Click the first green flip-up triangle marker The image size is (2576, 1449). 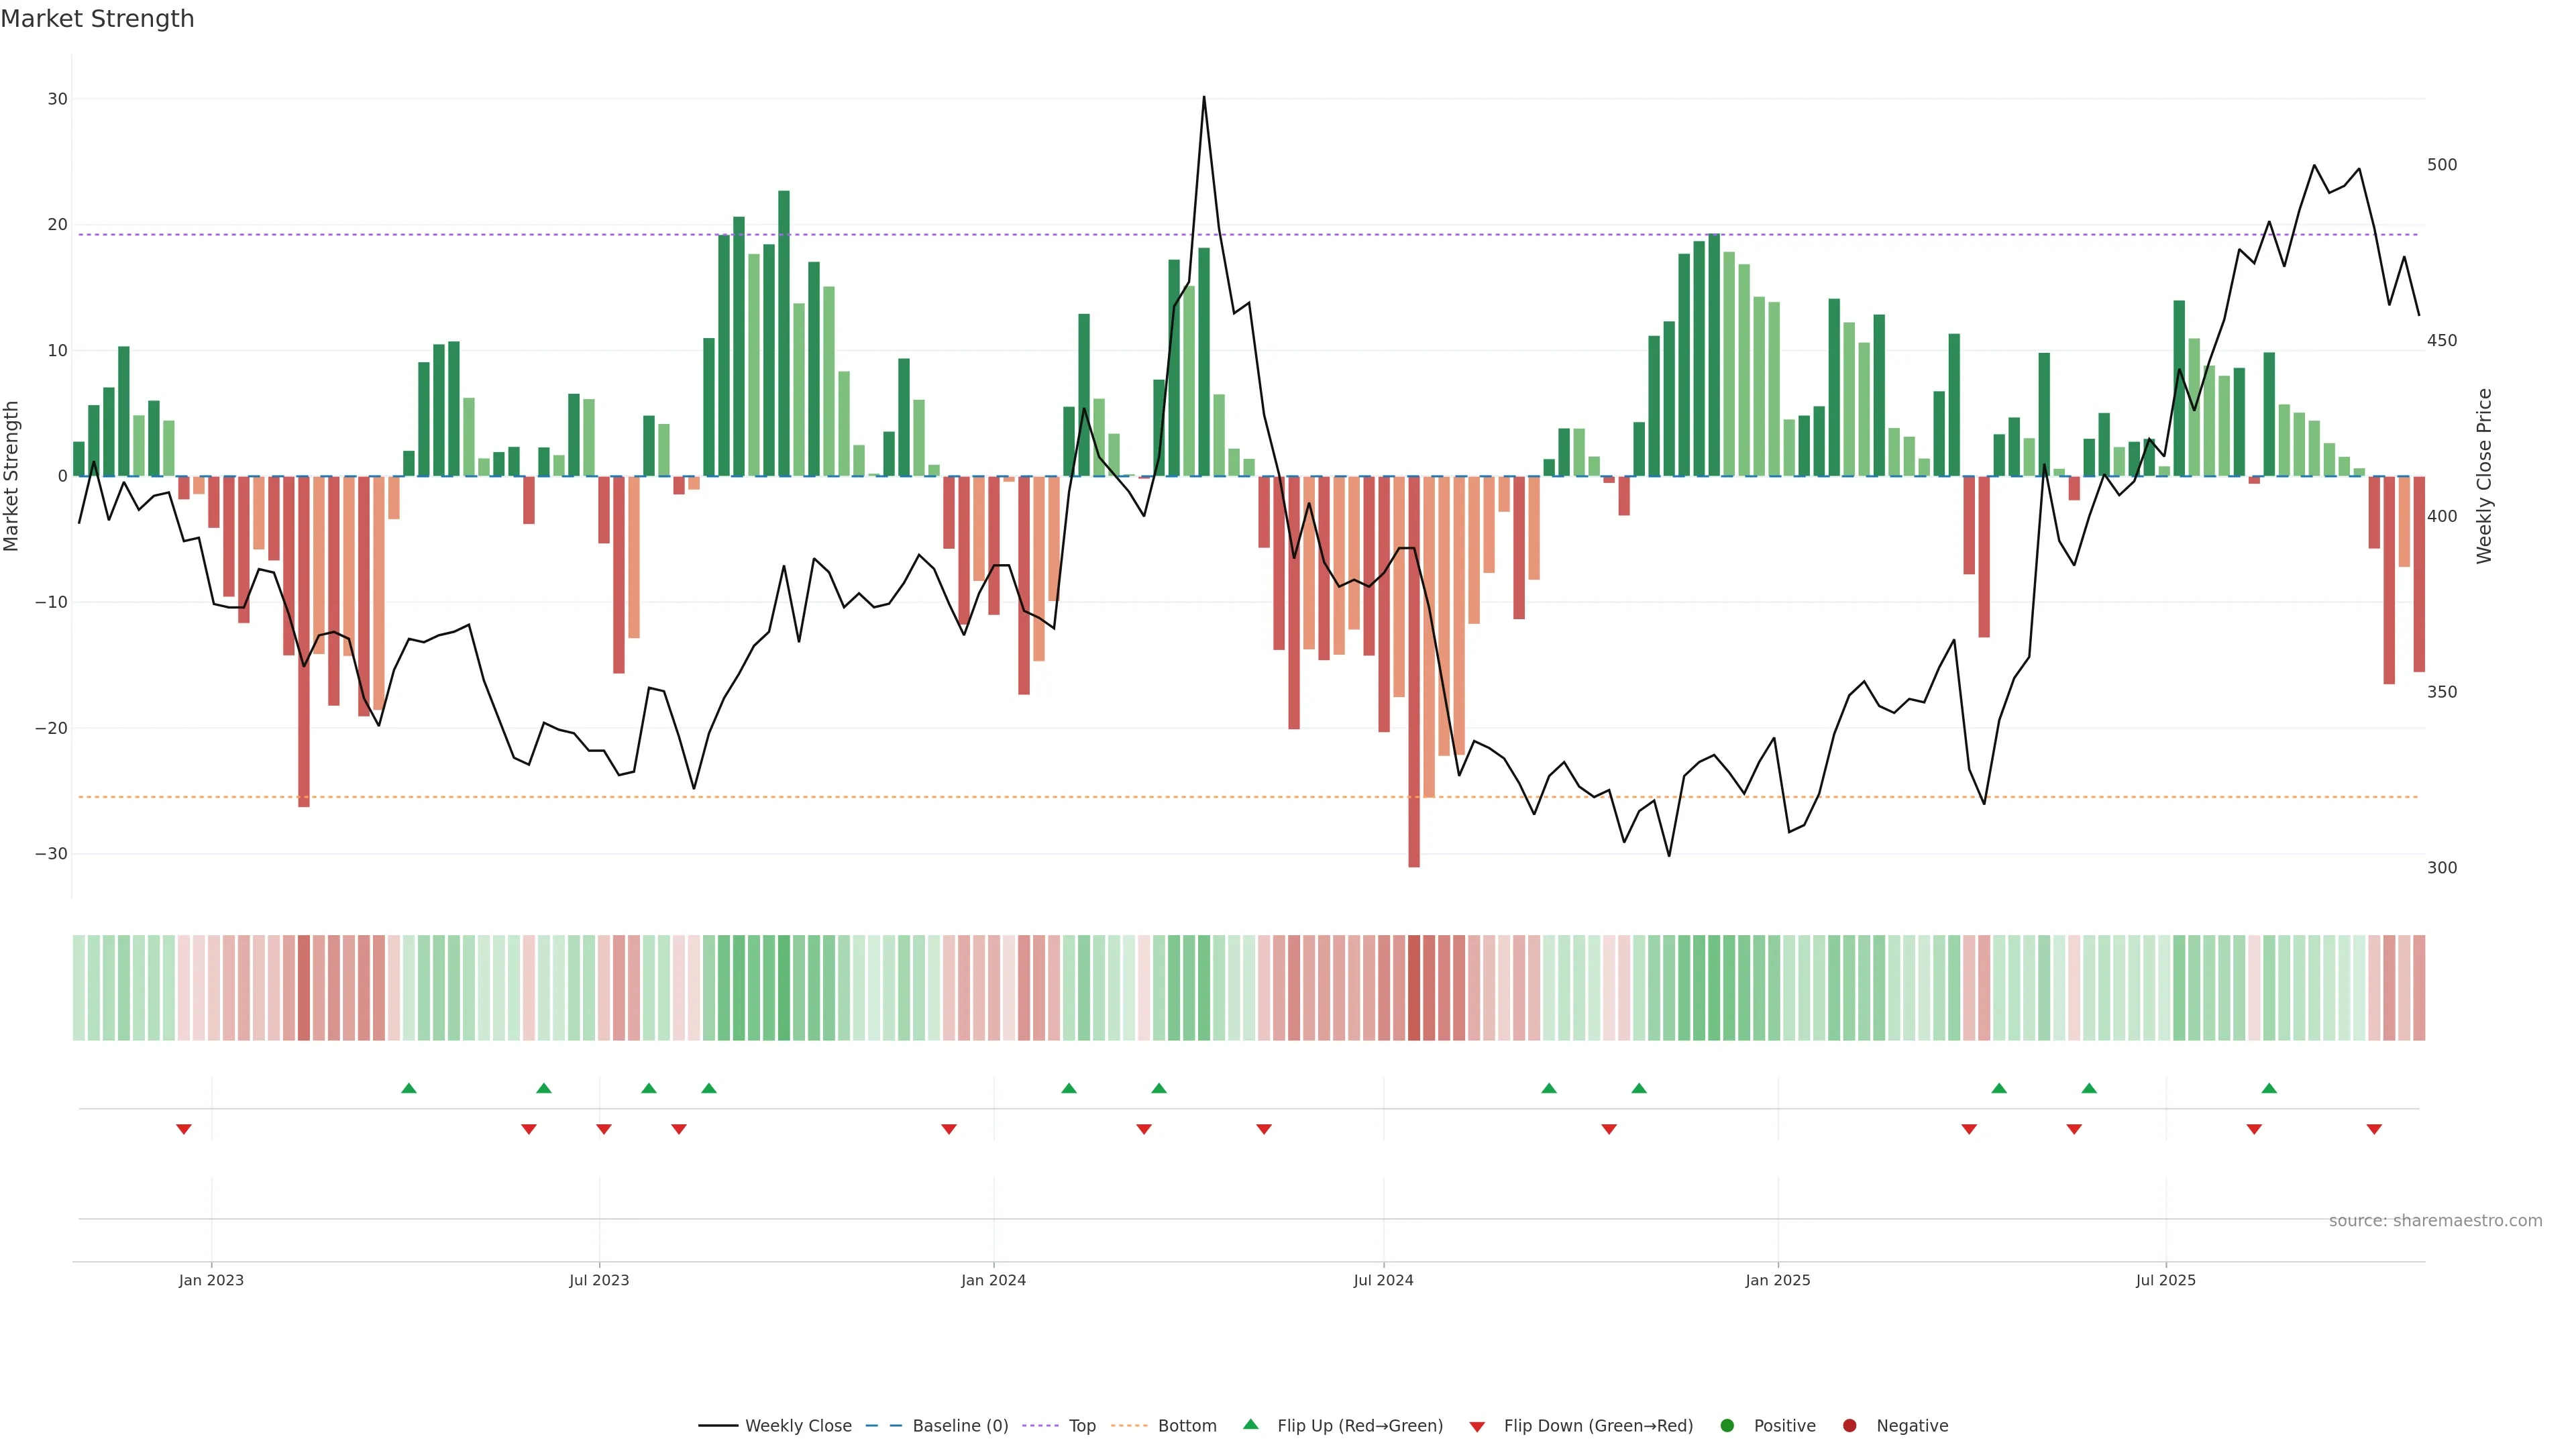tap(408, 1087)
